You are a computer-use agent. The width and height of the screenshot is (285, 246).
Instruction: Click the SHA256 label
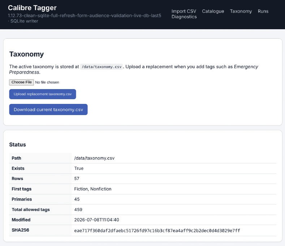20,230
